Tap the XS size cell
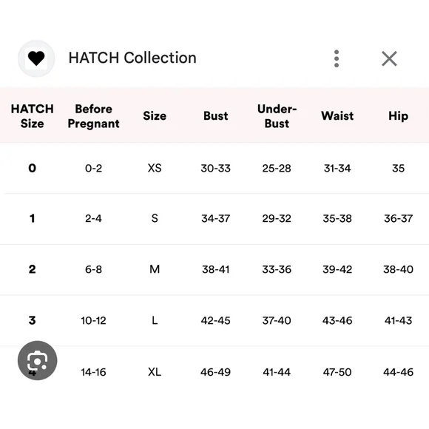The image size is (429, 429). [155, 168]
